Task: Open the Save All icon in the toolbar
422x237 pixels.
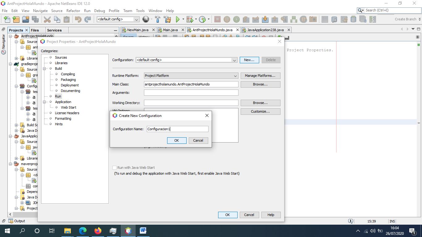Action: 35,19
